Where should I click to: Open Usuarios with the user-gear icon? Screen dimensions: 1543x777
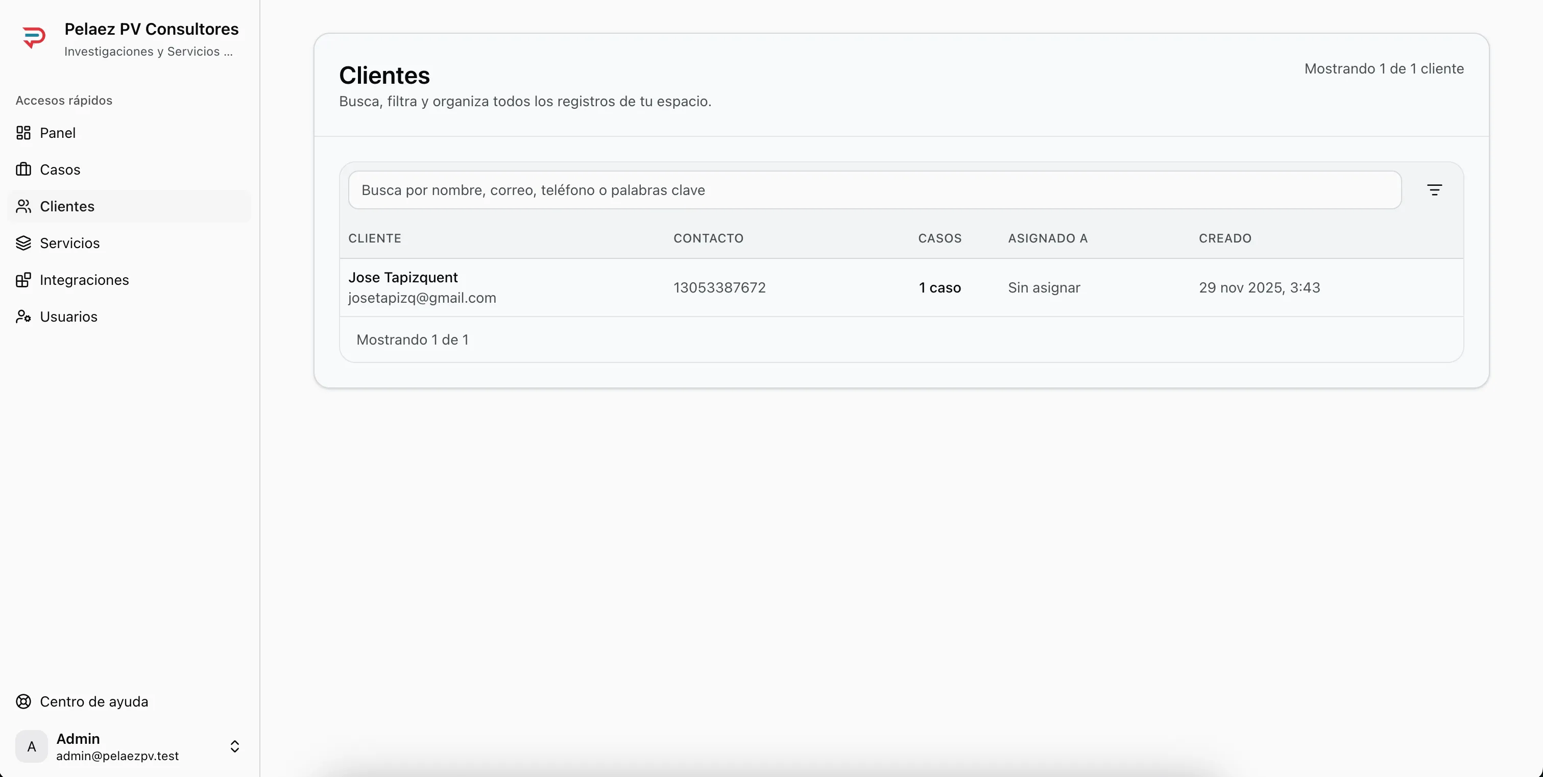coord(23,317)
